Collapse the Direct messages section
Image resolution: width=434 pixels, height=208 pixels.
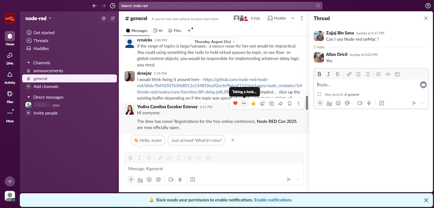pyautogui.click(x=29, y=97)
